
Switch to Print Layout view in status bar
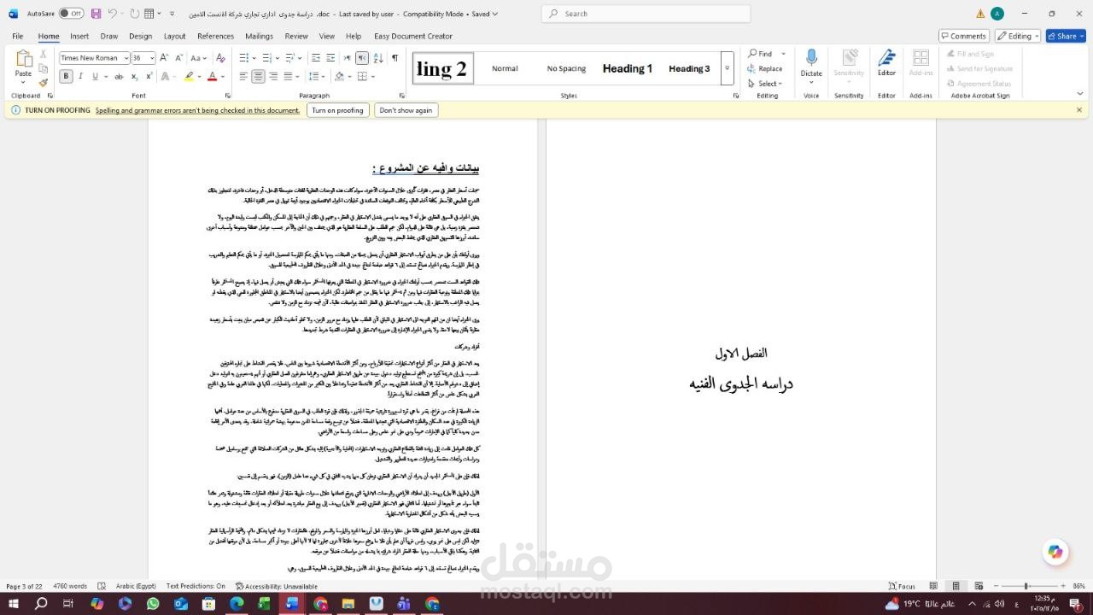tap(955, 586)
